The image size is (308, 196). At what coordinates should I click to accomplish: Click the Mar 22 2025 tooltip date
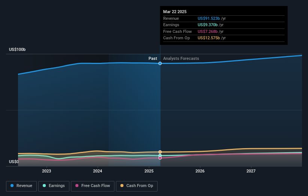(x=175, y=12)
